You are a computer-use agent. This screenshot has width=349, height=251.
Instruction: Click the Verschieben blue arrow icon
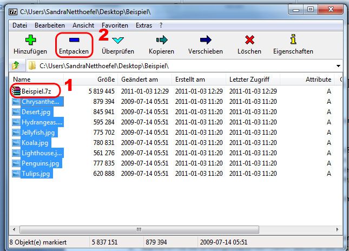(x=206, y=40)
